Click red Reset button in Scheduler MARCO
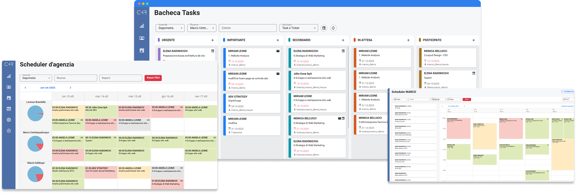Viewport: 576px width, 193px height. pos(467,99)
